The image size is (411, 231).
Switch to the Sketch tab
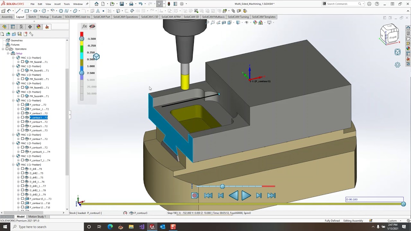click(32, 17)
